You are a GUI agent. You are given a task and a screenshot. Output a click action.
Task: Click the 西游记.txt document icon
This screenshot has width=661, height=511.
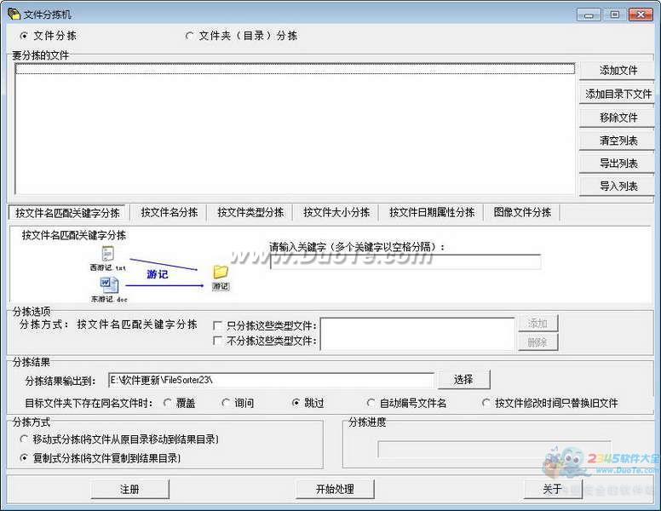(x=108, y=254)
